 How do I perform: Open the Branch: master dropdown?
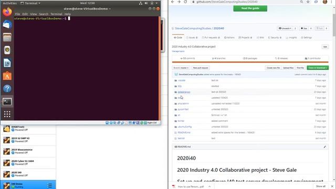[x=181, y=68]
